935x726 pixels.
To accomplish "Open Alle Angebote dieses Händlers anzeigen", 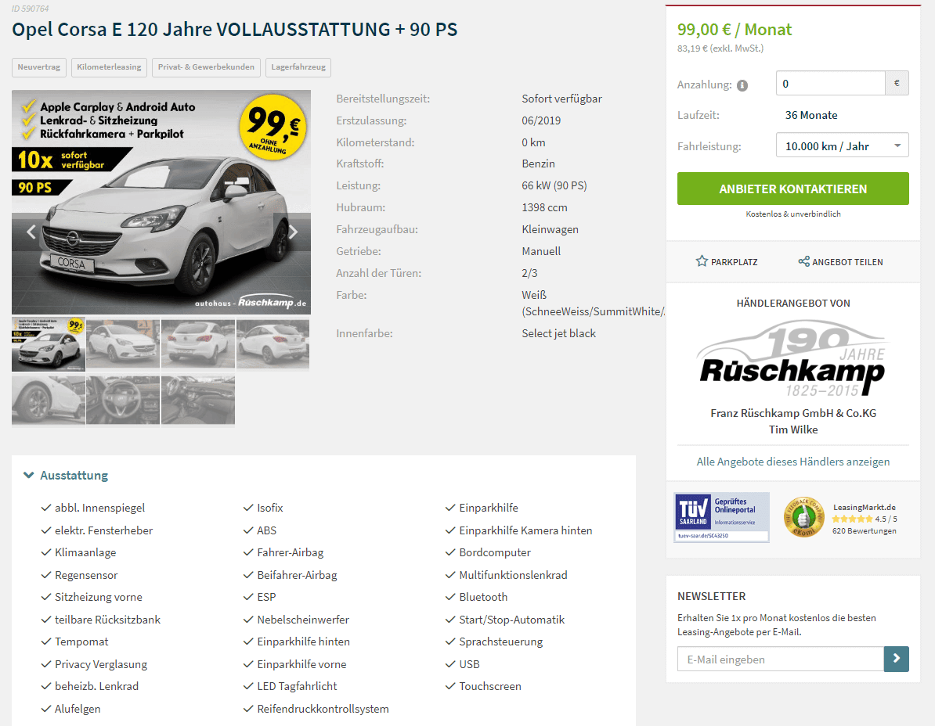I will click(x=793, y=462).
